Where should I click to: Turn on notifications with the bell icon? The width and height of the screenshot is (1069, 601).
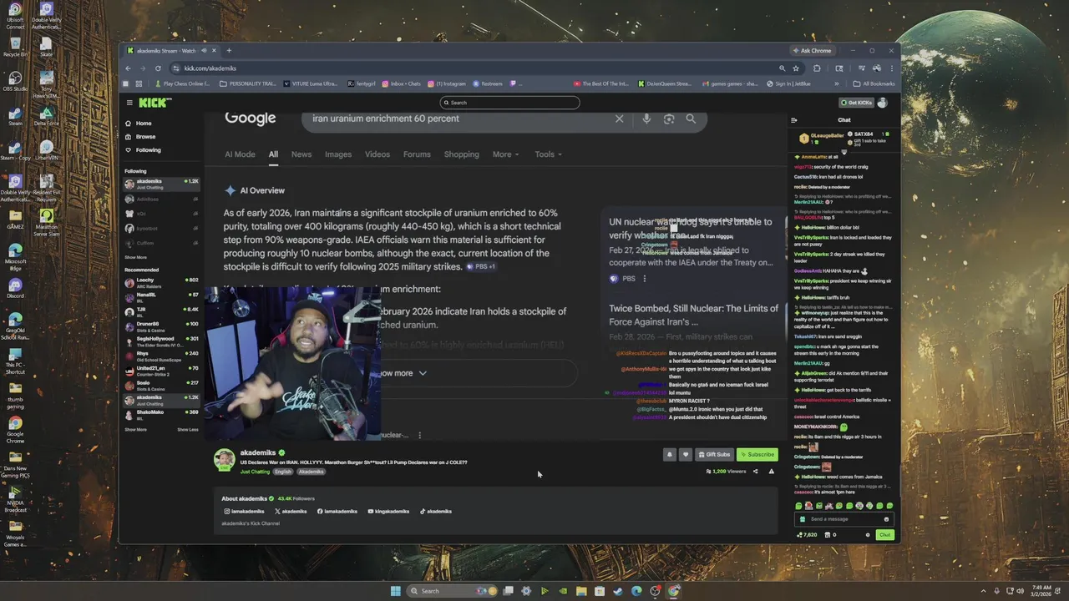pyautogui.click(x=670, y=455)
